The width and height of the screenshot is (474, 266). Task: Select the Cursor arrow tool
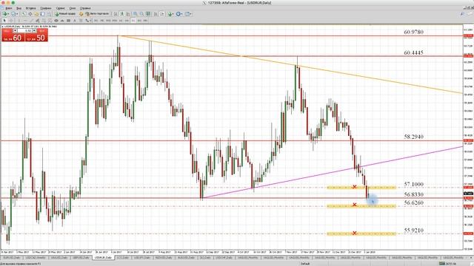[4, 21]
